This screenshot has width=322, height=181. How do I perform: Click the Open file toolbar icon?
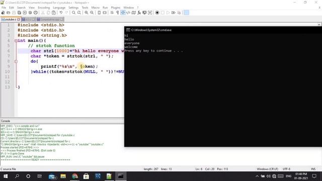pyautogui.click(x=9, y=13)
